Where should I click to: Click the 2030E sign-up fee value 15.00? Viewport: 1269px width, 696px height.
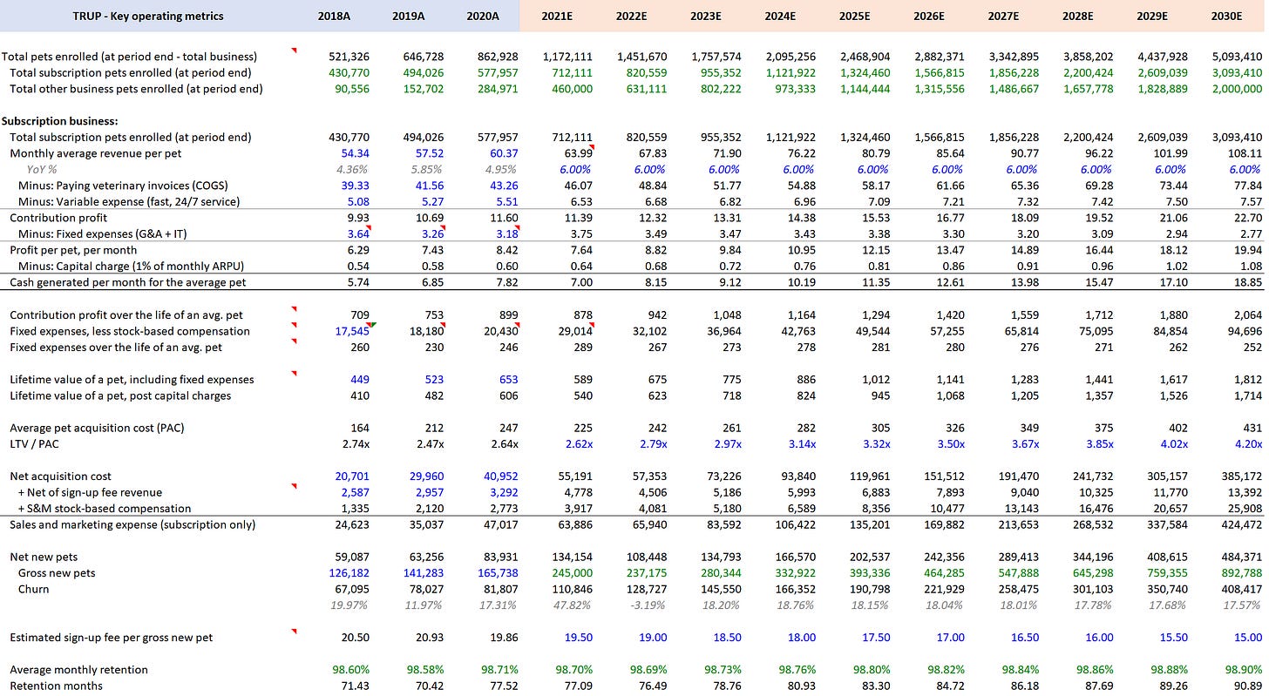coord(1248,638)
